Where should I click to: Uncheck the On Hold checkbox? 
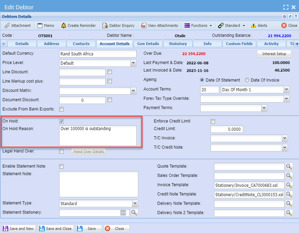point(62,121)
